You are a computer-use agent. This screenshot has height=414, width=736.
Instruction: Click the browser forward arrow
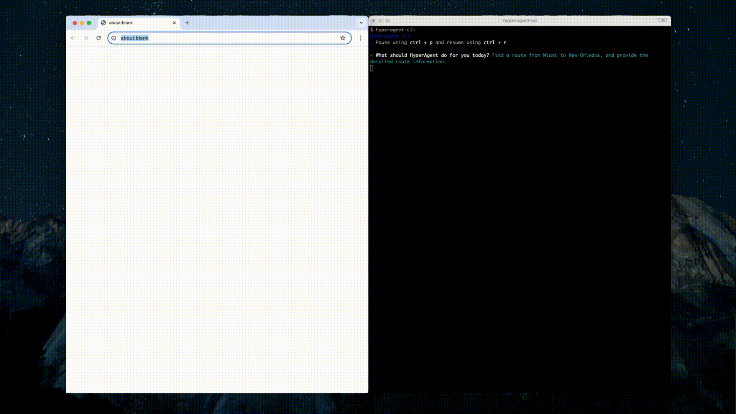click(86, 38)
